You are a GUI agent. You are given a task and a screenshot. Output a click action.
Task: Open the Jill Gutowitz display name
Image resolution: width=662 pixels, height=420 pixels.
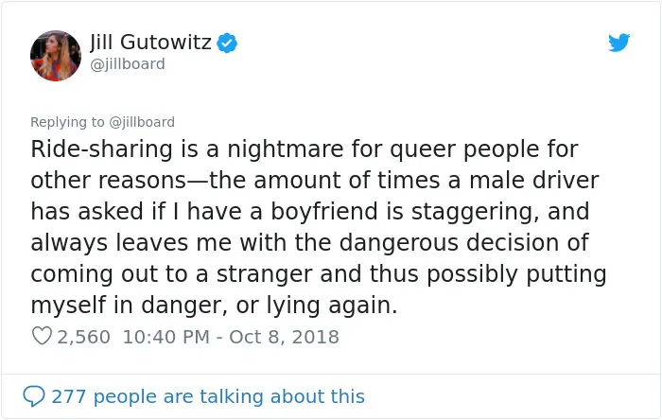150,43
